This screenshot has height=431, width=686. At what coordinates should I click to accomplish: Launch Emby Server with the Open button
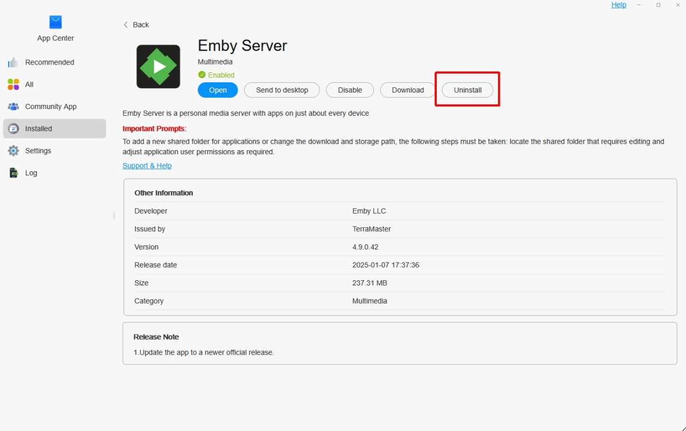[x=217, y=90]
